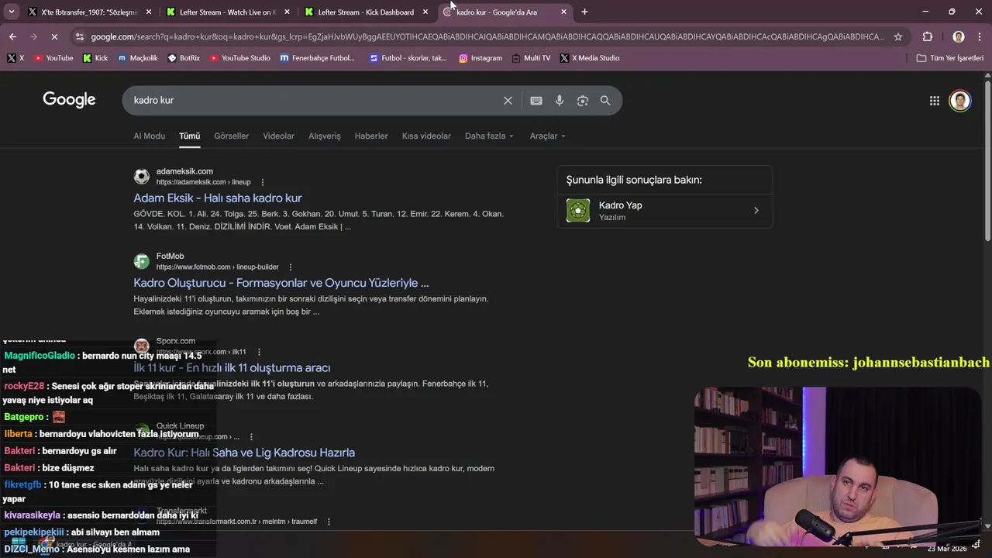The width and height of the screenshot is (992, 558).
Task: Switch to the X'te fbtransfer_1907 tab
Action: point(89,12)
